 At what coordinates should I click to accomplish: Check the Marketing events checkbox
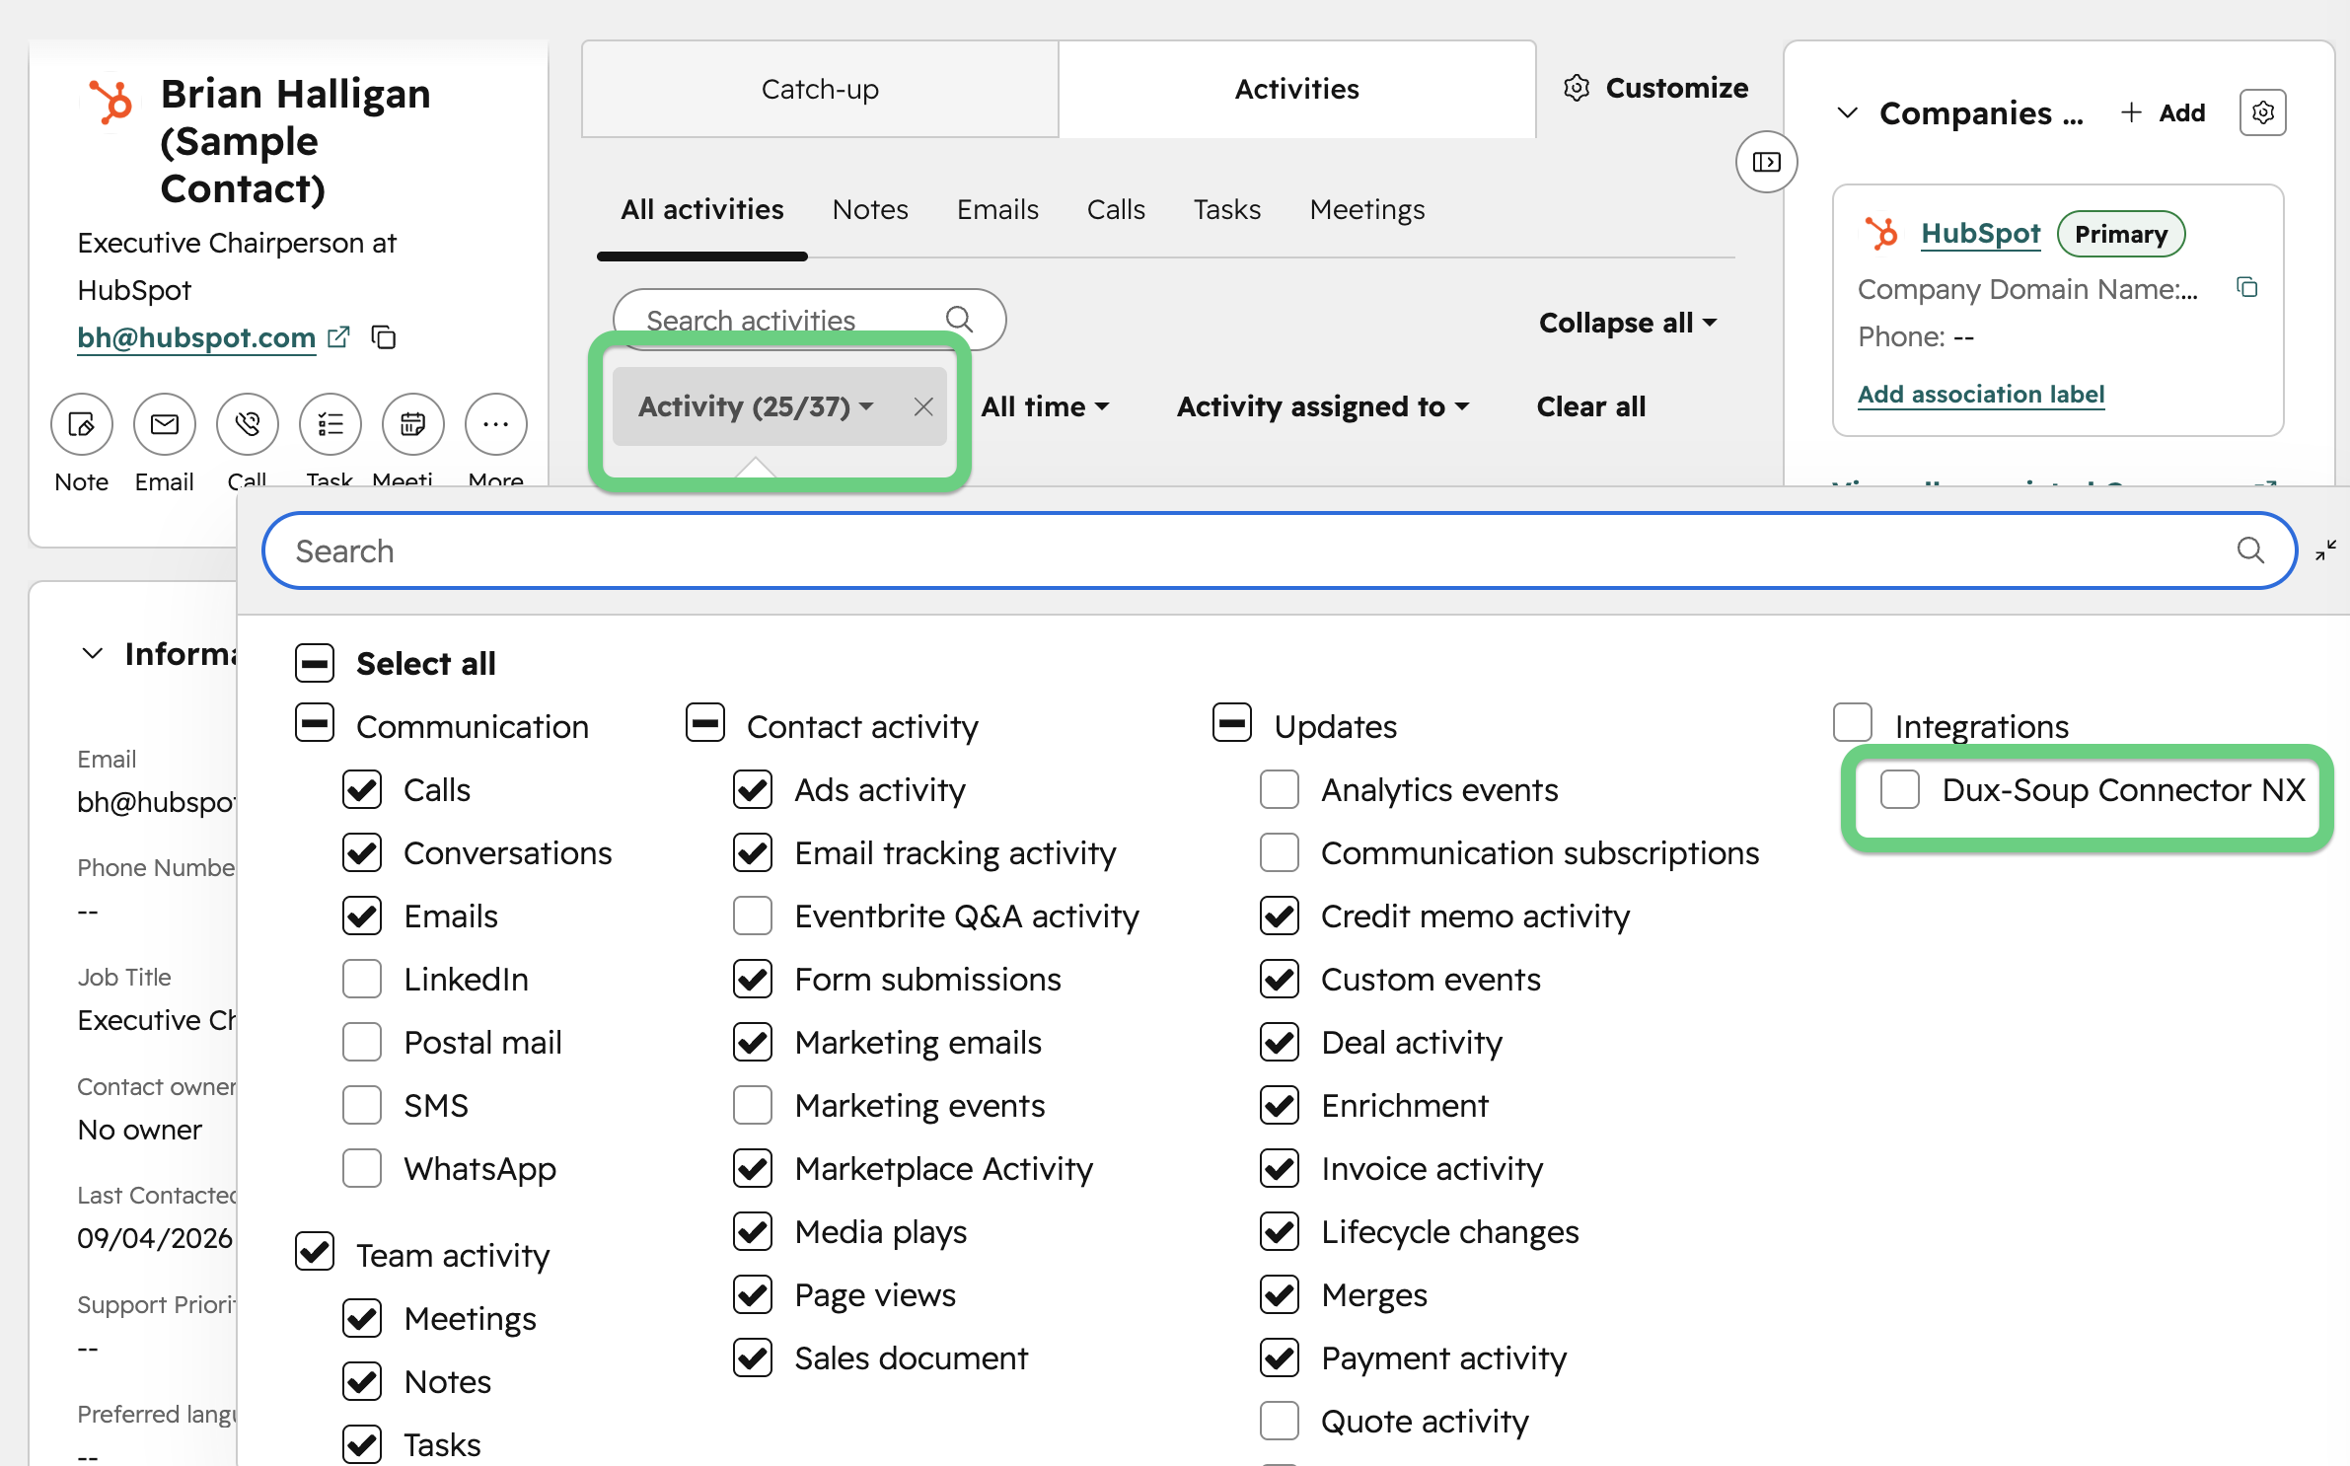click(753, 1105)
